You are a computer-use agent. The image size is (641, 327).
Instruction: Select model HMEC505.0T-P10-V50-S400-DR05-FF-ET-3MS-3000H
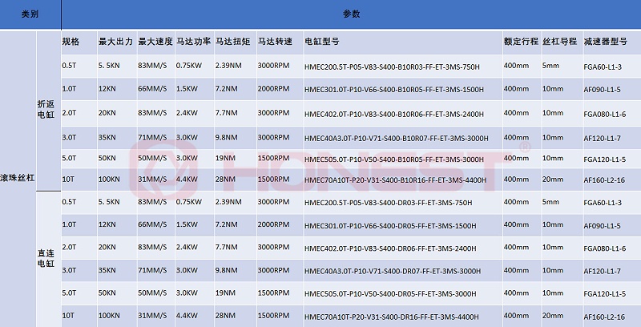pyautogui.click(x=393, y=293)
